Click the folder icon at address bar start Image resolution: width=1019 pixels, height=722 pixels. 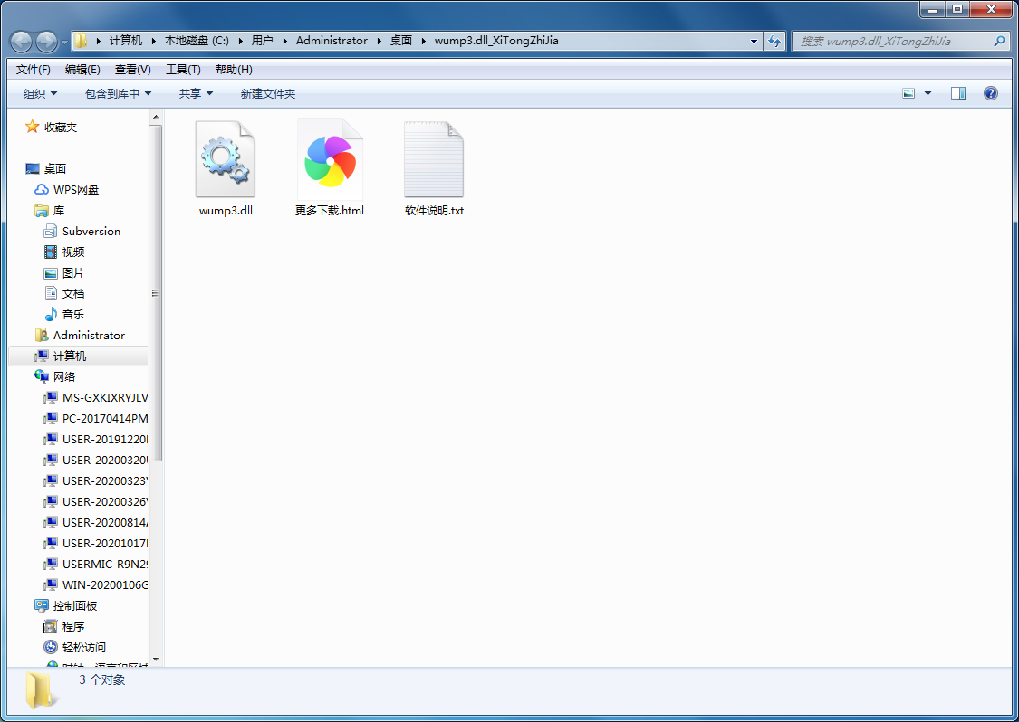coord(82,41)
